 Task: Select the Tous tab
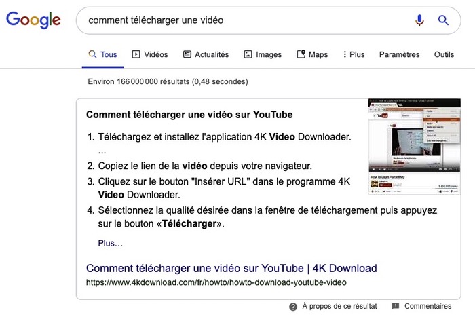click(x=102, y=54)
